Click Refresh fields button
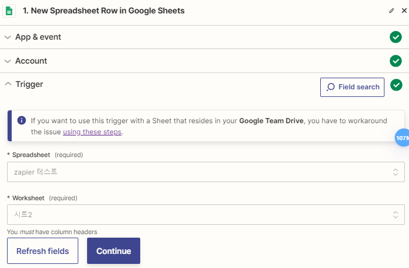This screenshot has height=268, width=409. 43,251
